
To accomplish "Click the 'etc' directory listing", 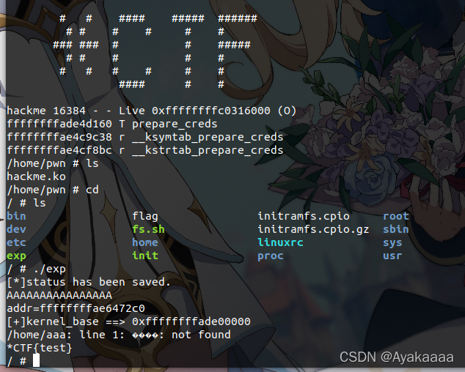I will click(16, 242).
